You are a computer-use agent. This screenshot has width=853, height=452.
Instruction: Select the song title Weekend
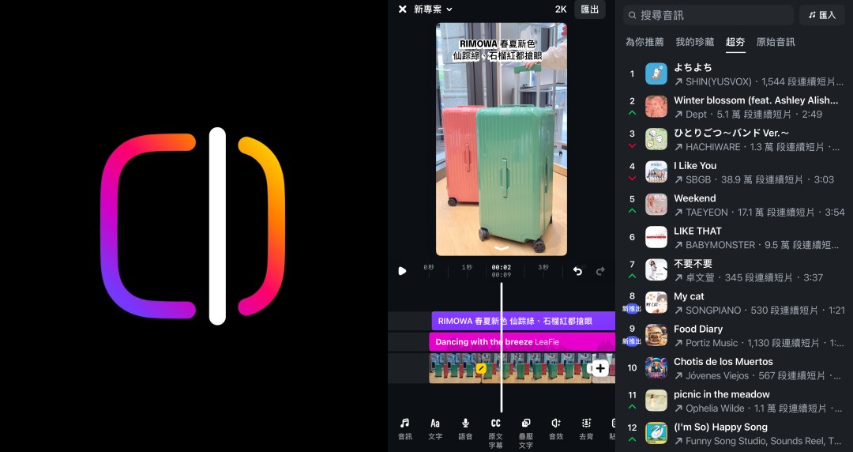pyautogui.click(x=695, y=198)
